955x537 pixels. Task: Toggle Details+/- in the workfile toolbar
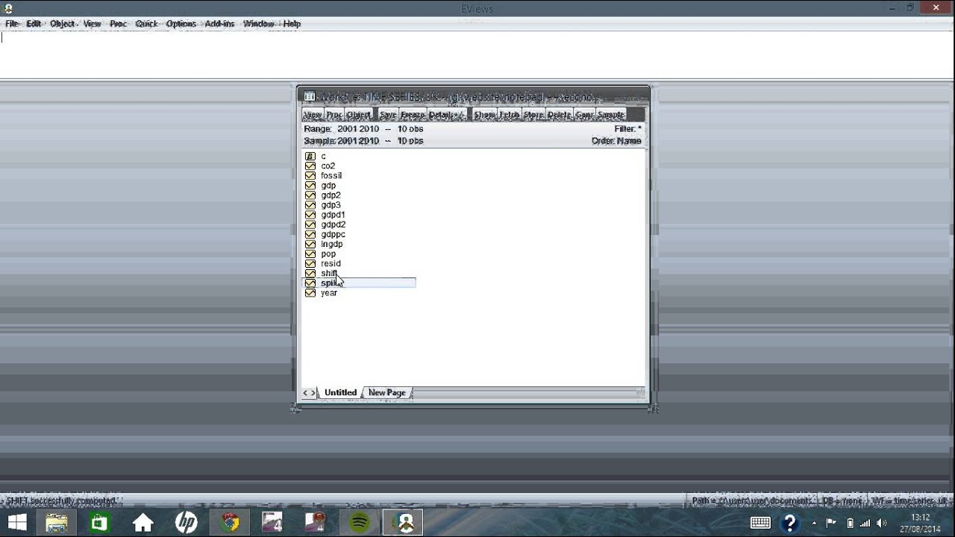point(447,114)
